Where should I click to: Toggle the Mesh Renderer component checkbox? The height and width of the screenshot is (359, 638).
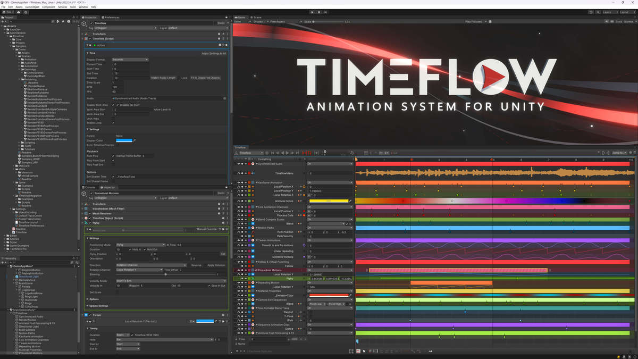click(90, 214)
